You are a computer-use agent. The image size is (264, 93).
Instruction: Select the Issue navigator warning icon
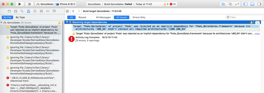pyautogui.click(x=28, y=11)
